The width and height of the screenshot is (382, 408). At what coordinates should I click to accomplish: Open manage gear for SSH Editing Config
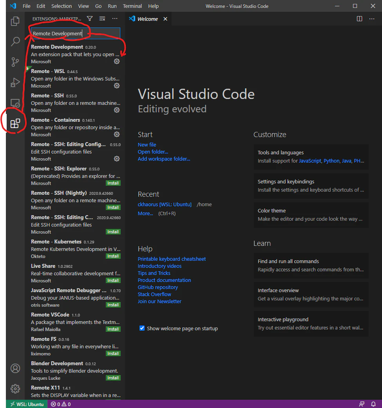click(117, 159)
